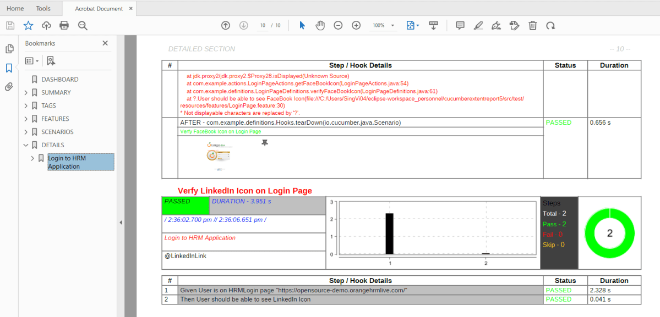Activate the Hand pan tool
The width and height of the screenshot is (660, 317).
point(320,25)
